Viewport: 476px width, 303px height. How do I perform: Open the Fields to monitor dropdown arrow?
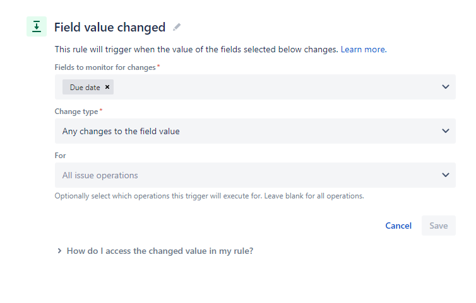[x=445, y=87]
